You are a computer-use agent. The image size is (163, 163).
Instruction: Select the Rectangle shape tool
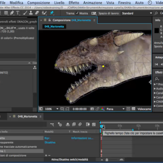click(x=6, y=13)
